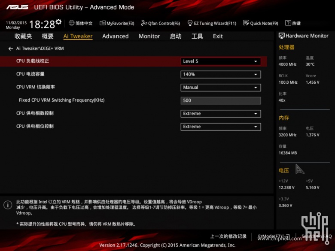Select Fixed CPU VRM Switching Frequency(KHz) label
335x251 pixels.
[x=62, y=100]
